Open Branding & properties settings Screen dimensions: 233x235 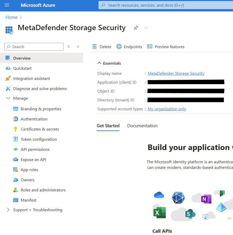[42, 109]
